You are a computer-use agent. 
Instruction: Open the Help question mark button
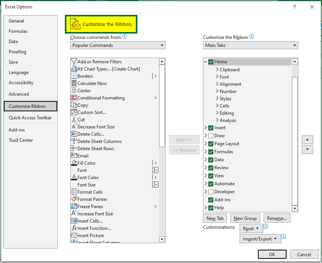pos(295,7)
